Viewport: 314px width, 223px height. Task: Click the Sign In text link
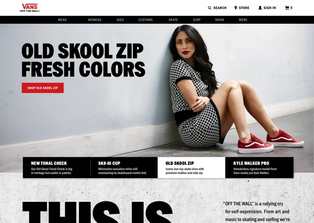tap(270, 8)
